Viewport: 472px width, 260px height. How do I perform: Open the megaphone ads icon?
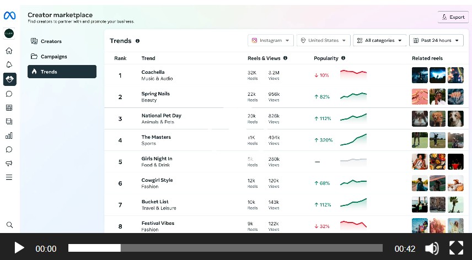click(9, 163)
